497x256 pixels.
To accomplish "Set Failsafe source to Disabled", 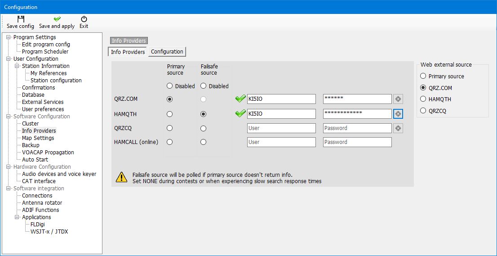I will click(204, 86).
